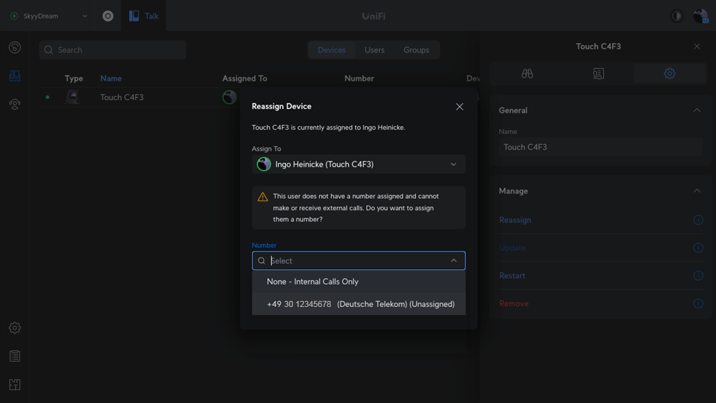Open the UniFi Network app icon in top bar

coord(108,15)
